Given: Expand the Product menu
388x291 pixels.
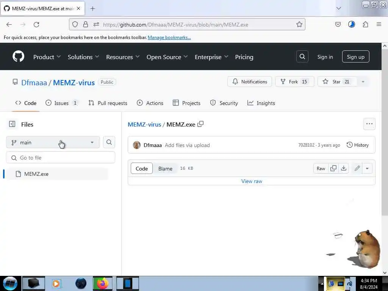Looking at the screenshot, I should click(x=47, y=57).
